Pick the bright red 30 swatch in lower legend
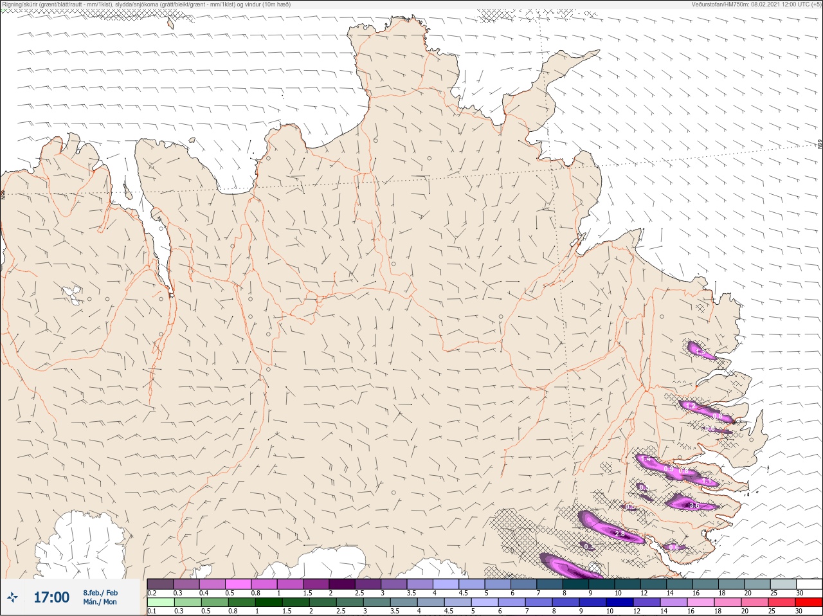Image resolution: width=823 pixels, height=616 pixels. (x=809, y=602)
